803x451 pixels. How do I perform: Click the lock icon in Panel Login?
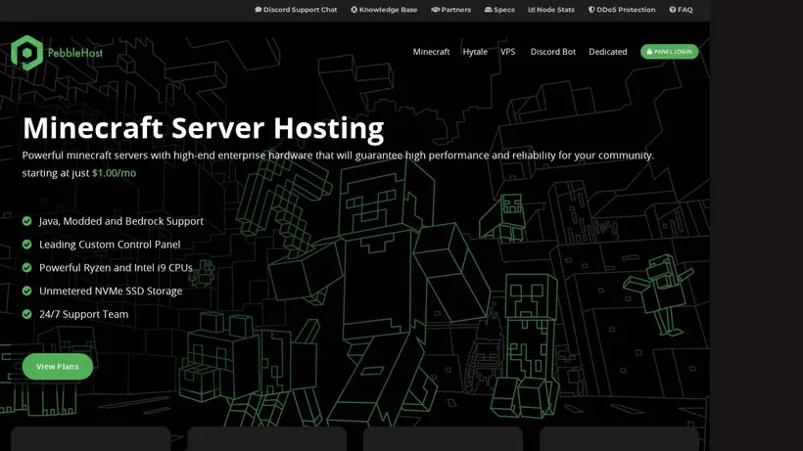click(x=649, y=52)
